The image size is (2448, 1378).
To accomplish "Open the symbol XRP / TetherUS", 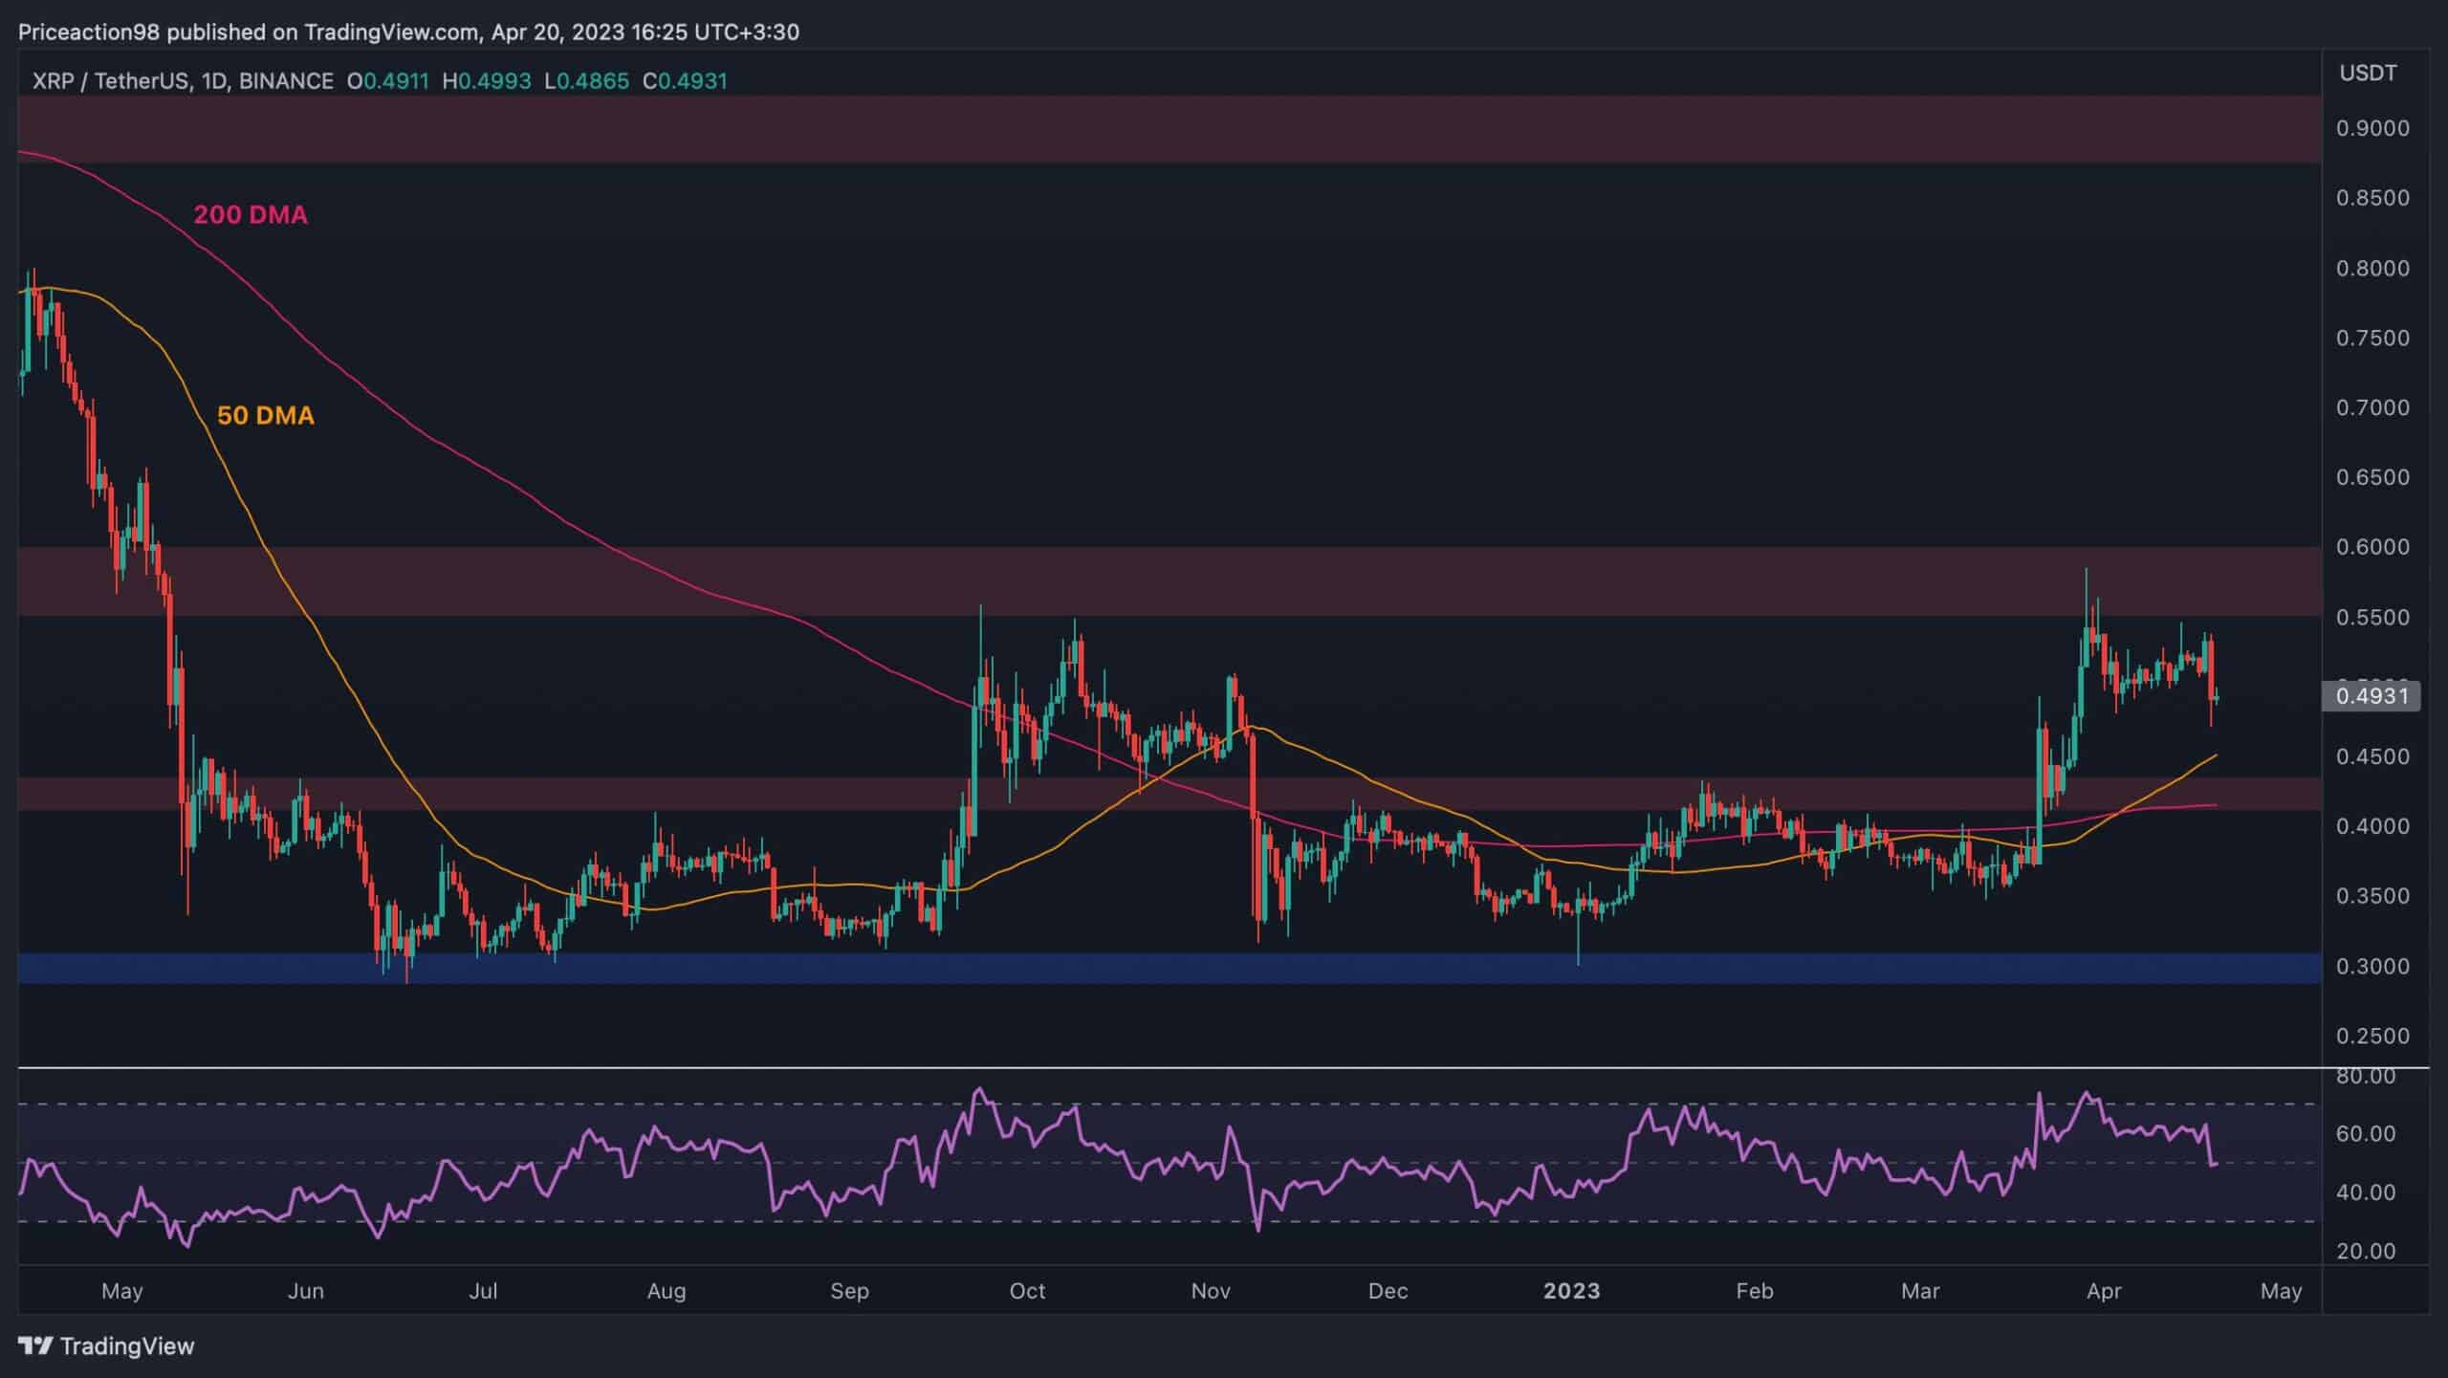I will coord(115,82).
